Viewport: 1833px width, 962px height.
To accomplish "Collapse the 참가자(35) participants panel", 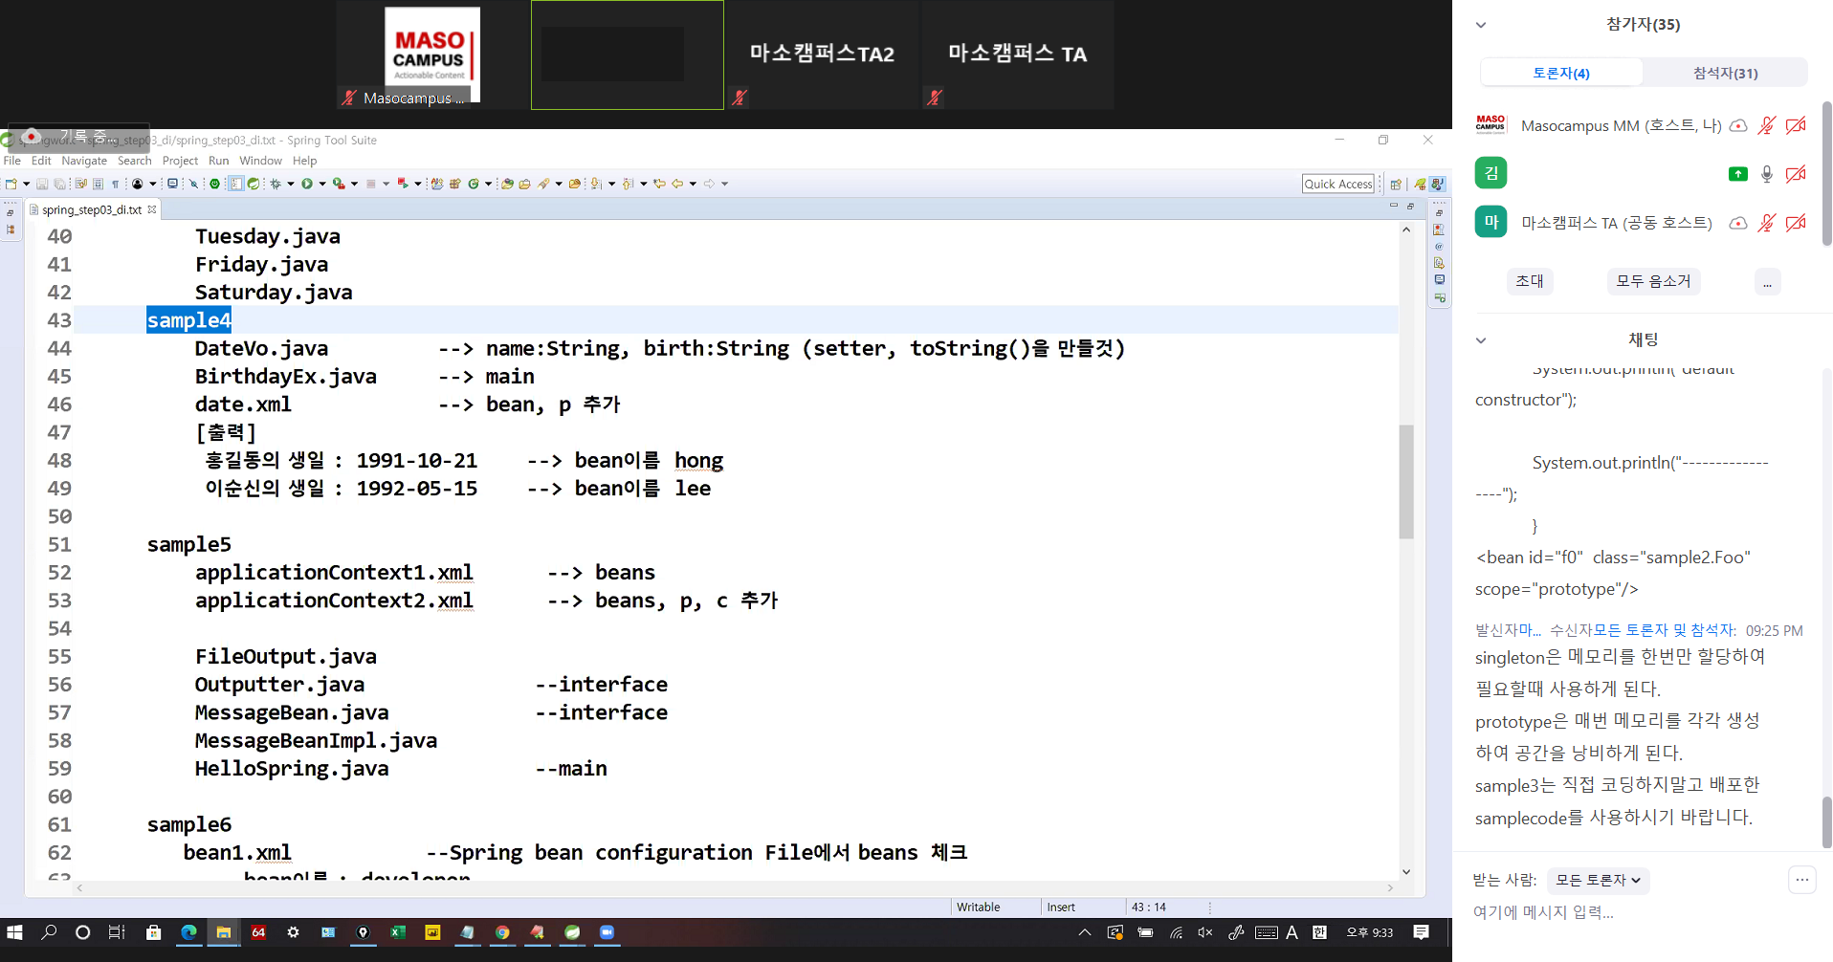I will 1481,25.
